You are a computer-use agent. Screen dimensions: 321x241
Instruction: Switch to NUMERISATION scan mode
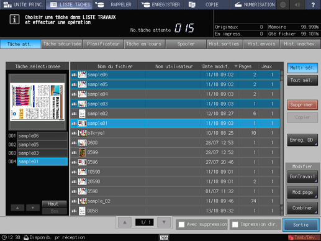(x=253, y=4)
